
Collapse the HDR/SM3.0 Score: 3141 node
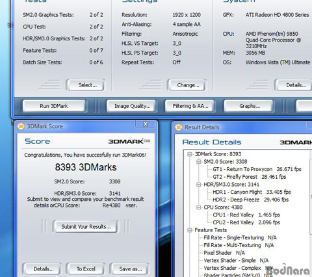coord(199,185)
